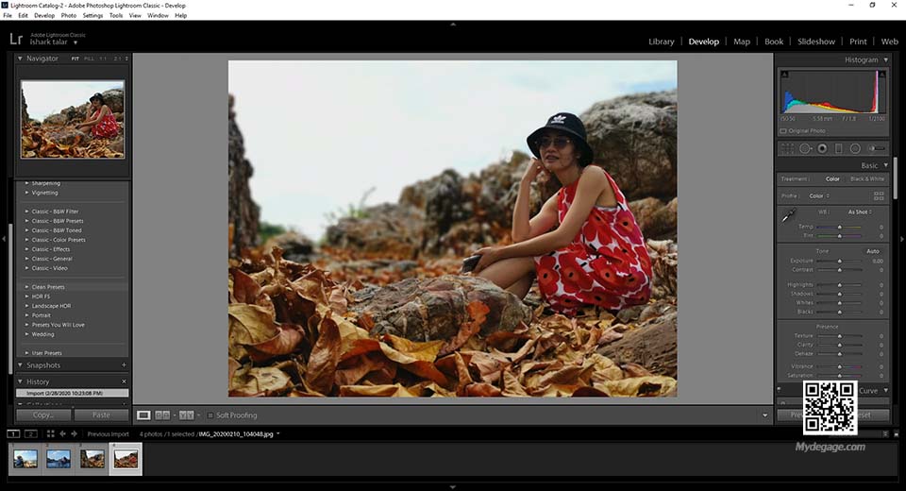Open the Profile Browser grid icon
906x491 pixels.
(879, 196)
